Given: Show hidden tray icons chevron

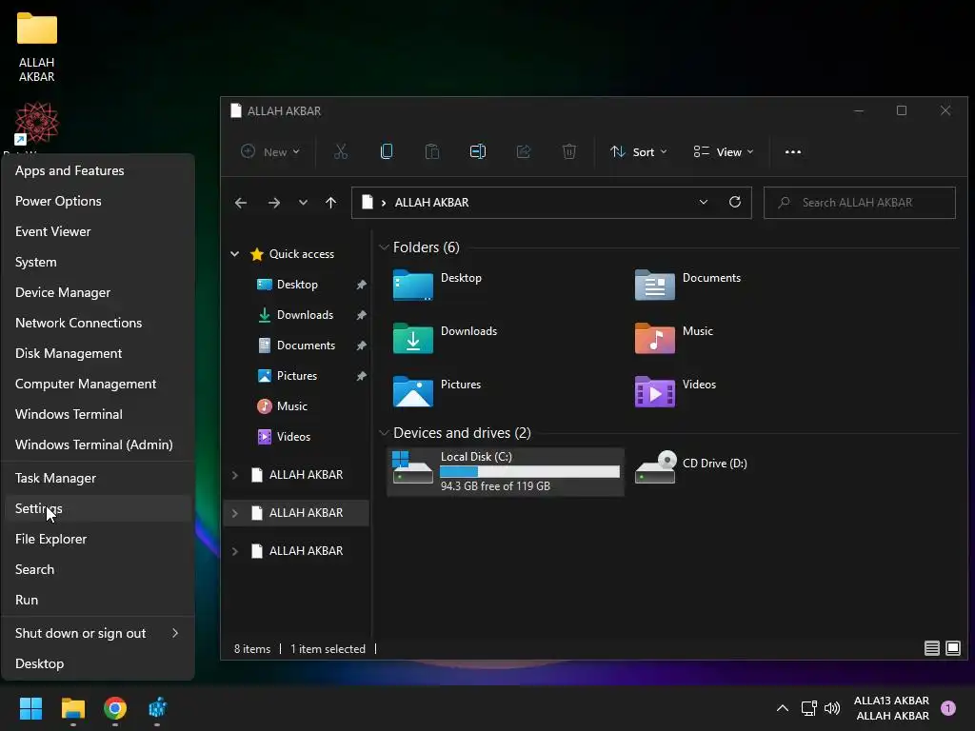Looking at the screenshot, I should pos(783,708).
